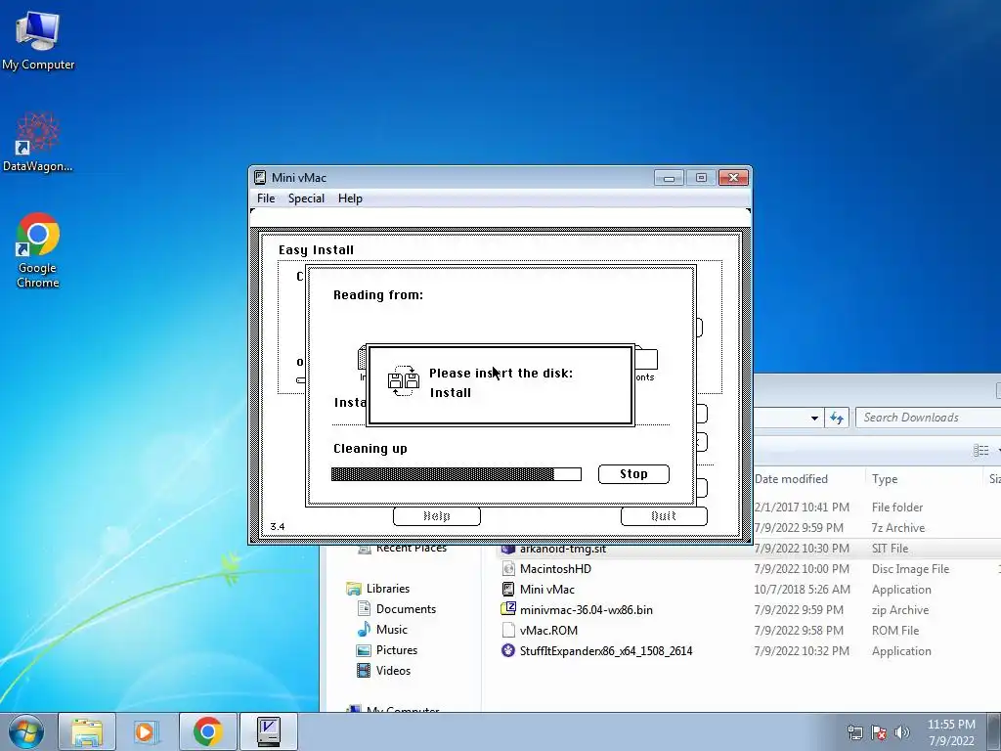Click the Cleaning up progress bar
This screenshot has height=751, width=1001.
457,474
